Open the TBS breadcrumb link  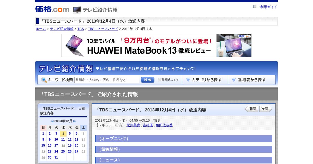point(81,29)
